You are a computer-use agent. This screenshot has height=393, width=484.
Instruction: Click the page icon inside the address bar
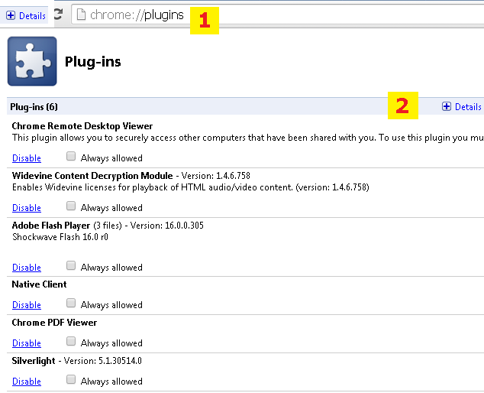click(x=81, y=15)
